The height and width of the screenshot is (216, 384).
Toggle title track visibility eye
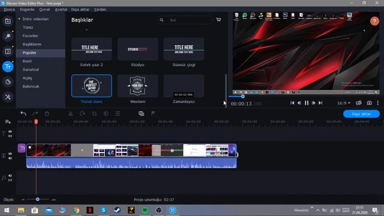click(10, 131)
